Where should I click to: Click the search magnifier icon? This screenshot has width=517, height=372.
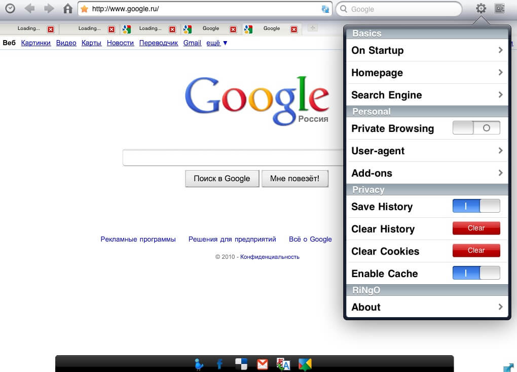344,9
